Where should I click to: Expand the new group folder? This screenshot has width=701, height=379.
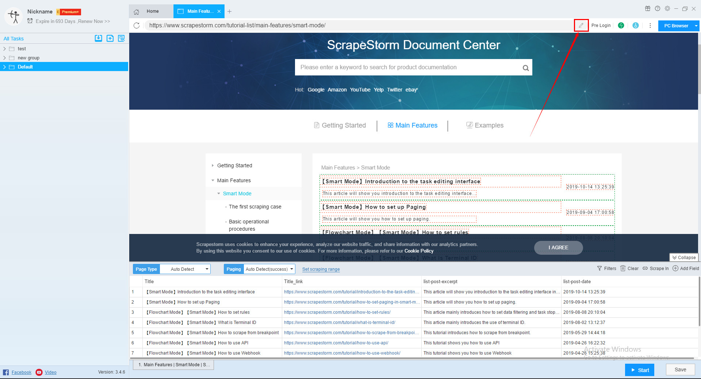(4, 58)
